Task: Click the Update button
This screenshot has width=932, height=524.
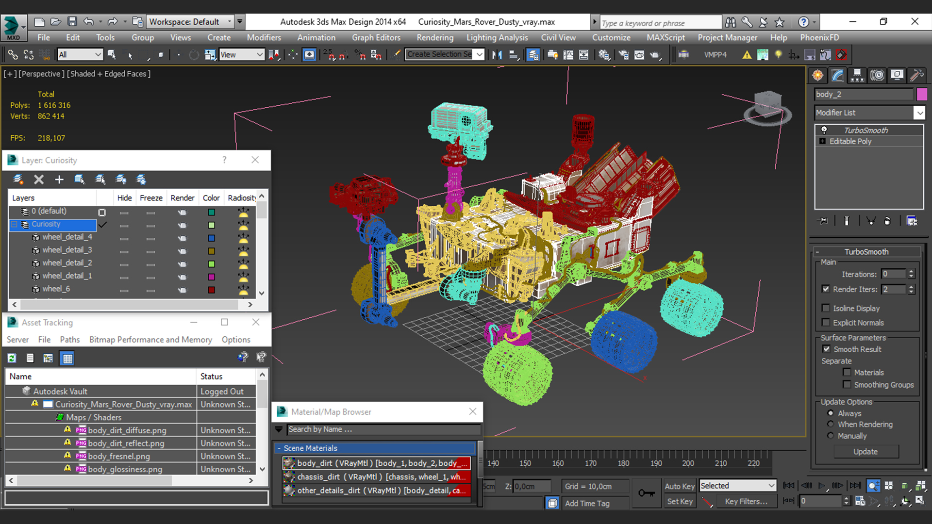Action: (x=866, y=452)
